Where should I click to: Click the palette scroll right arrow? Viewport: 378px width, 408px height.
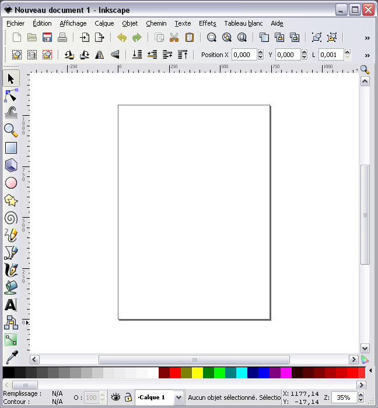[x=361, y=385]
